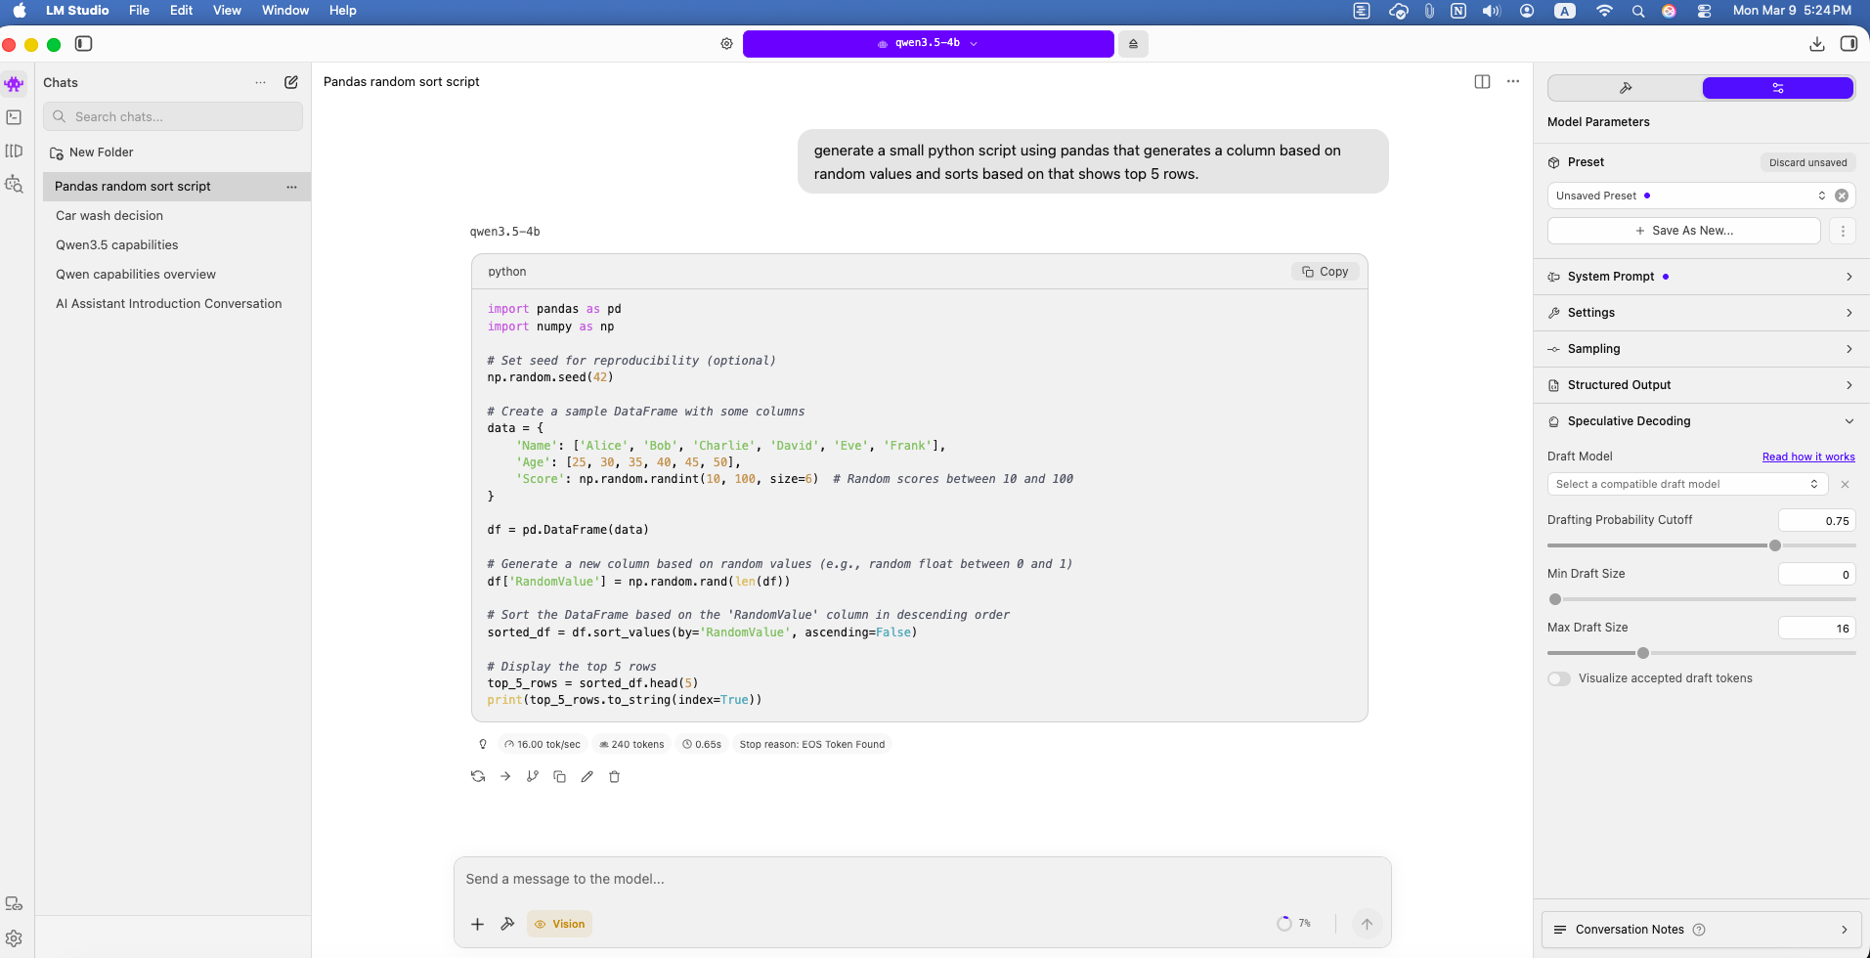Create a new chat
This screenshot has height=958, width=1870.
[x=291, y=82]
